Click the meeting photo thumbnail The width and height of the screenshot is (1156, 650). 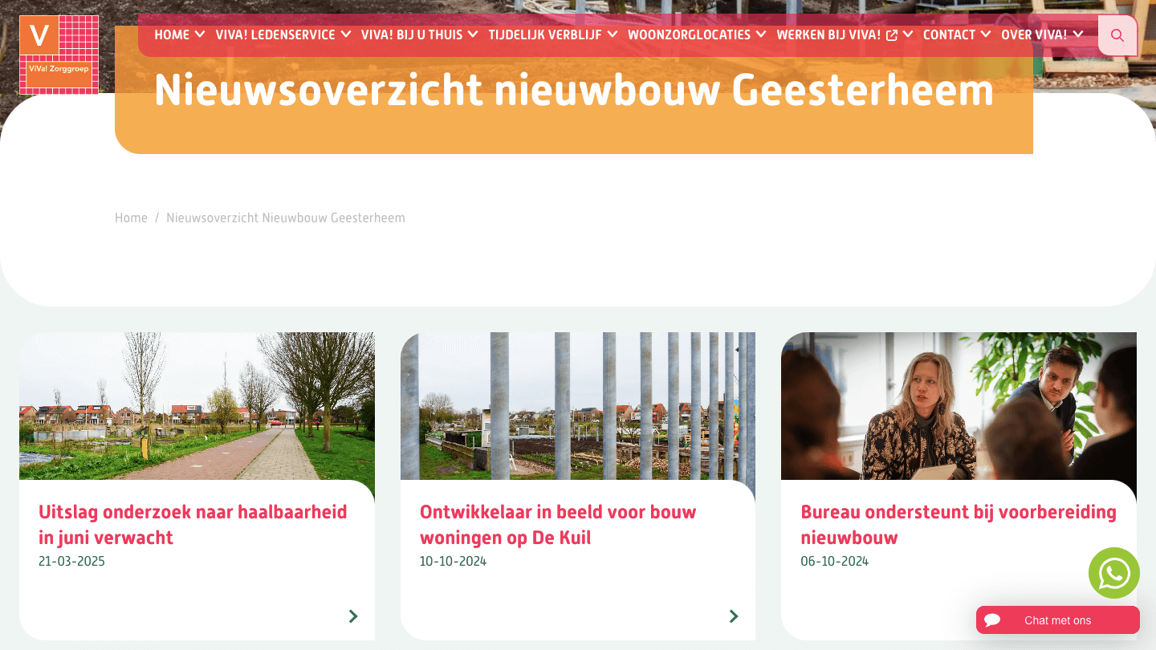click(x=959, y=406)
